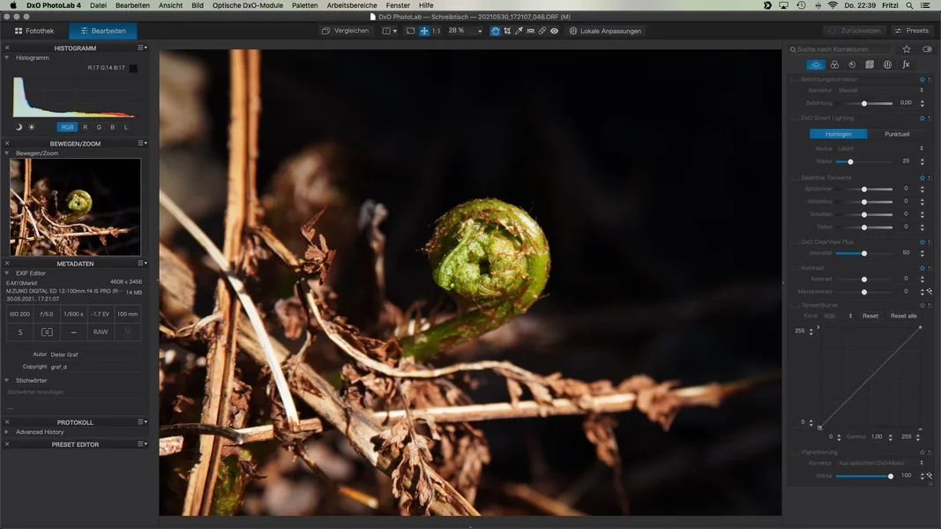Show shadow clipping moon icon in histogram
The height and width of the screenshot is (529, 941).
(19, 127)
